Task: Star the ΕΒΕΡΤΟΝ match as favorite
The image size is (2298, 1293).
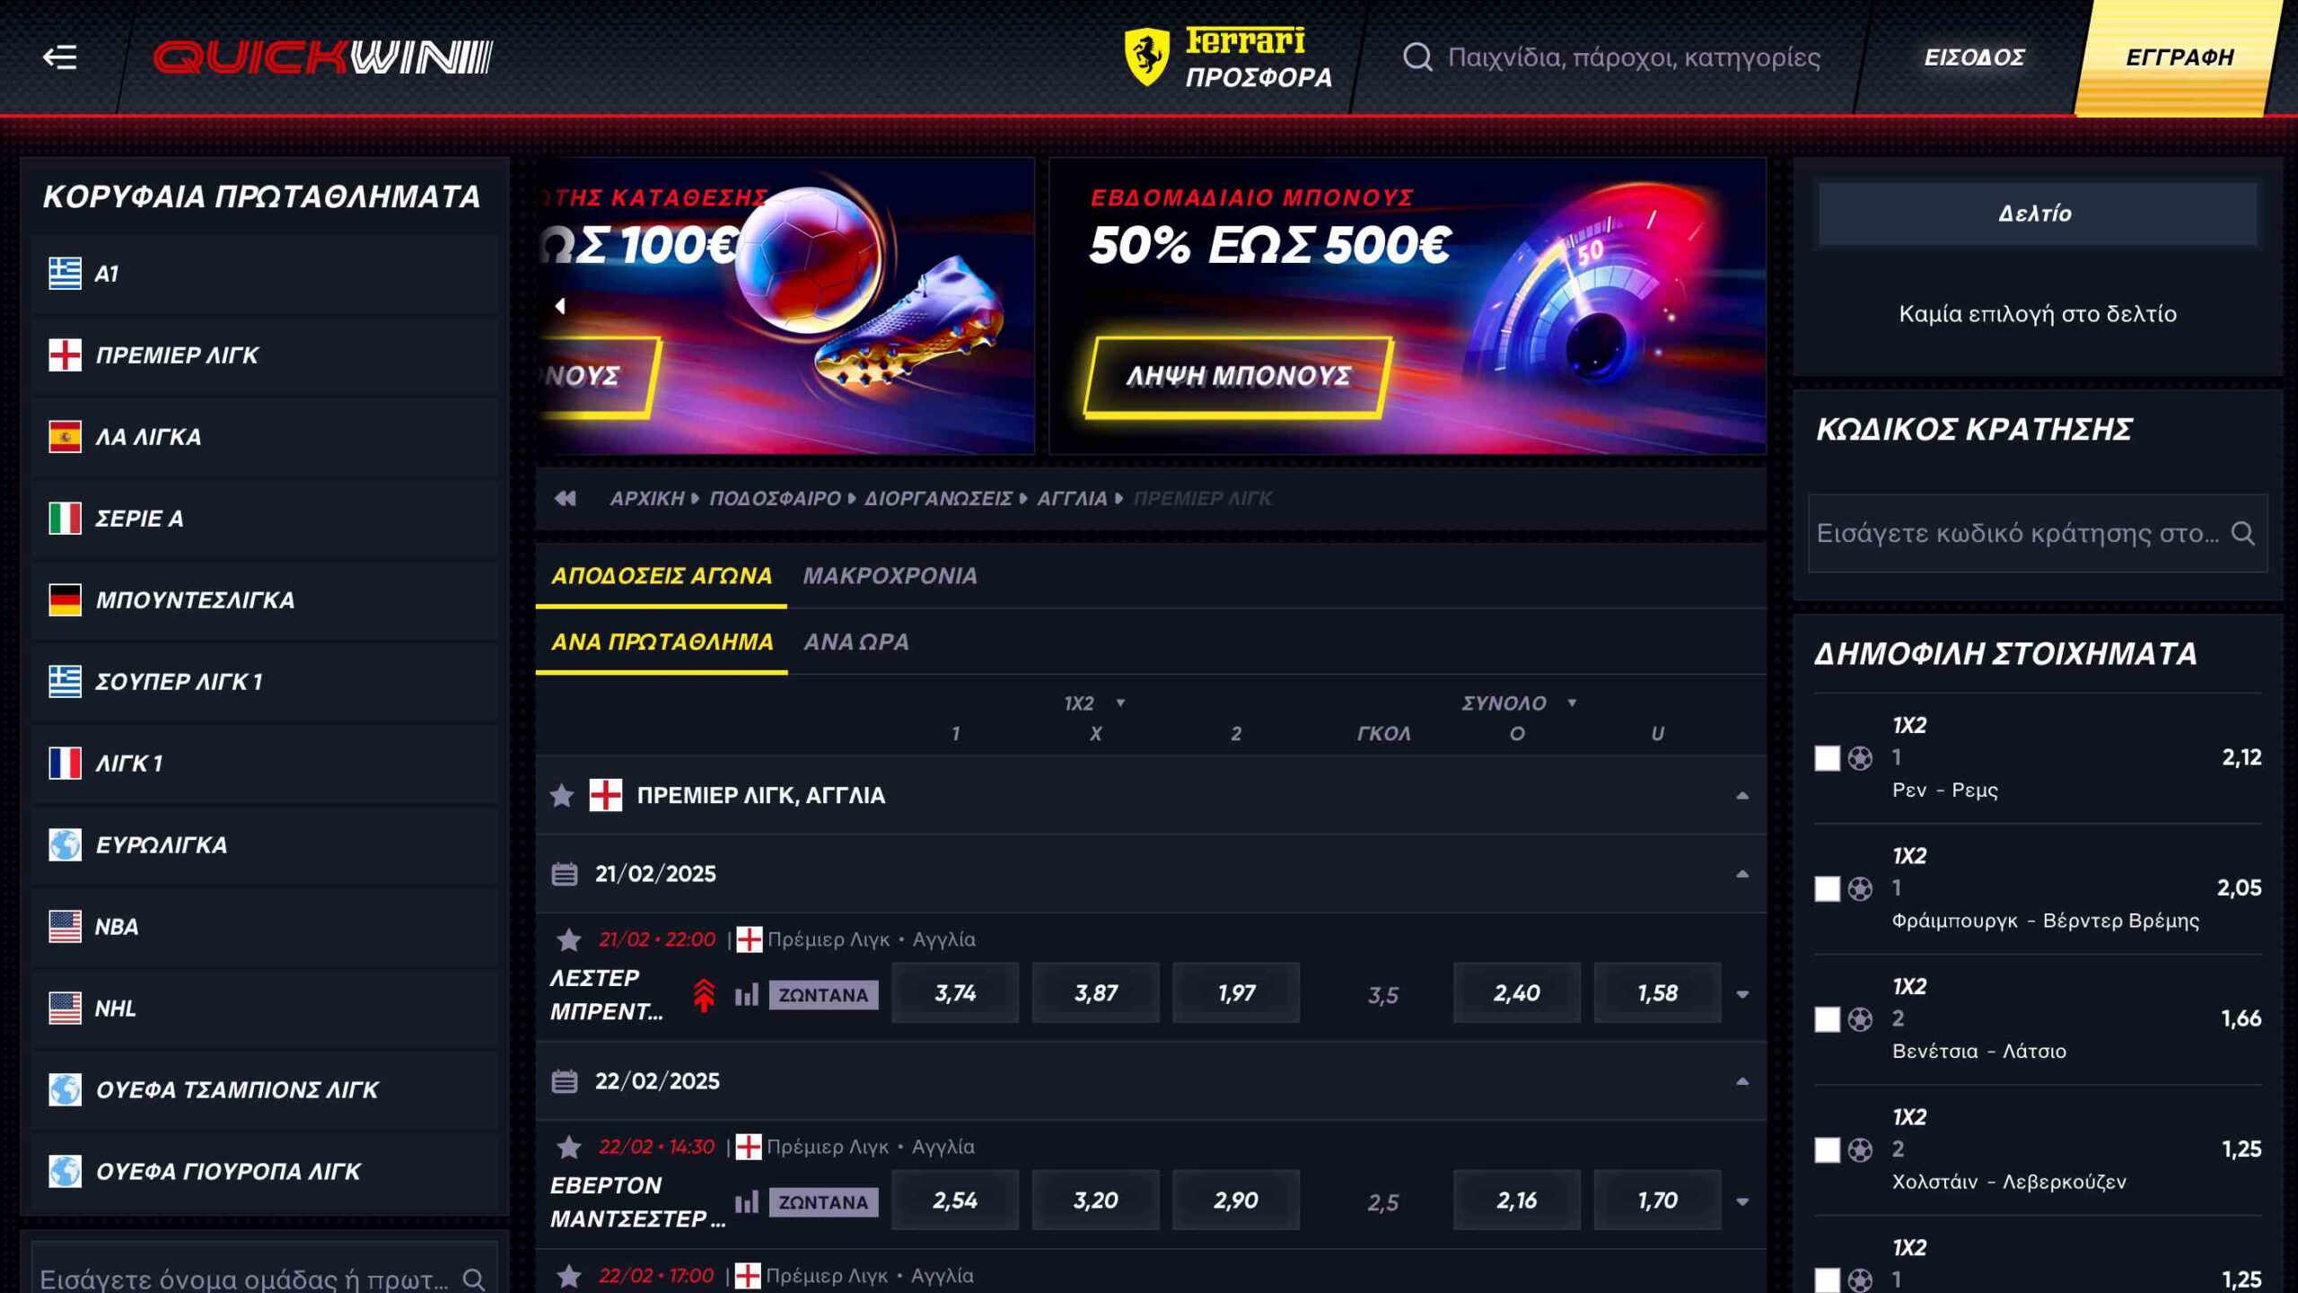Action: [x=568, y=1147]
